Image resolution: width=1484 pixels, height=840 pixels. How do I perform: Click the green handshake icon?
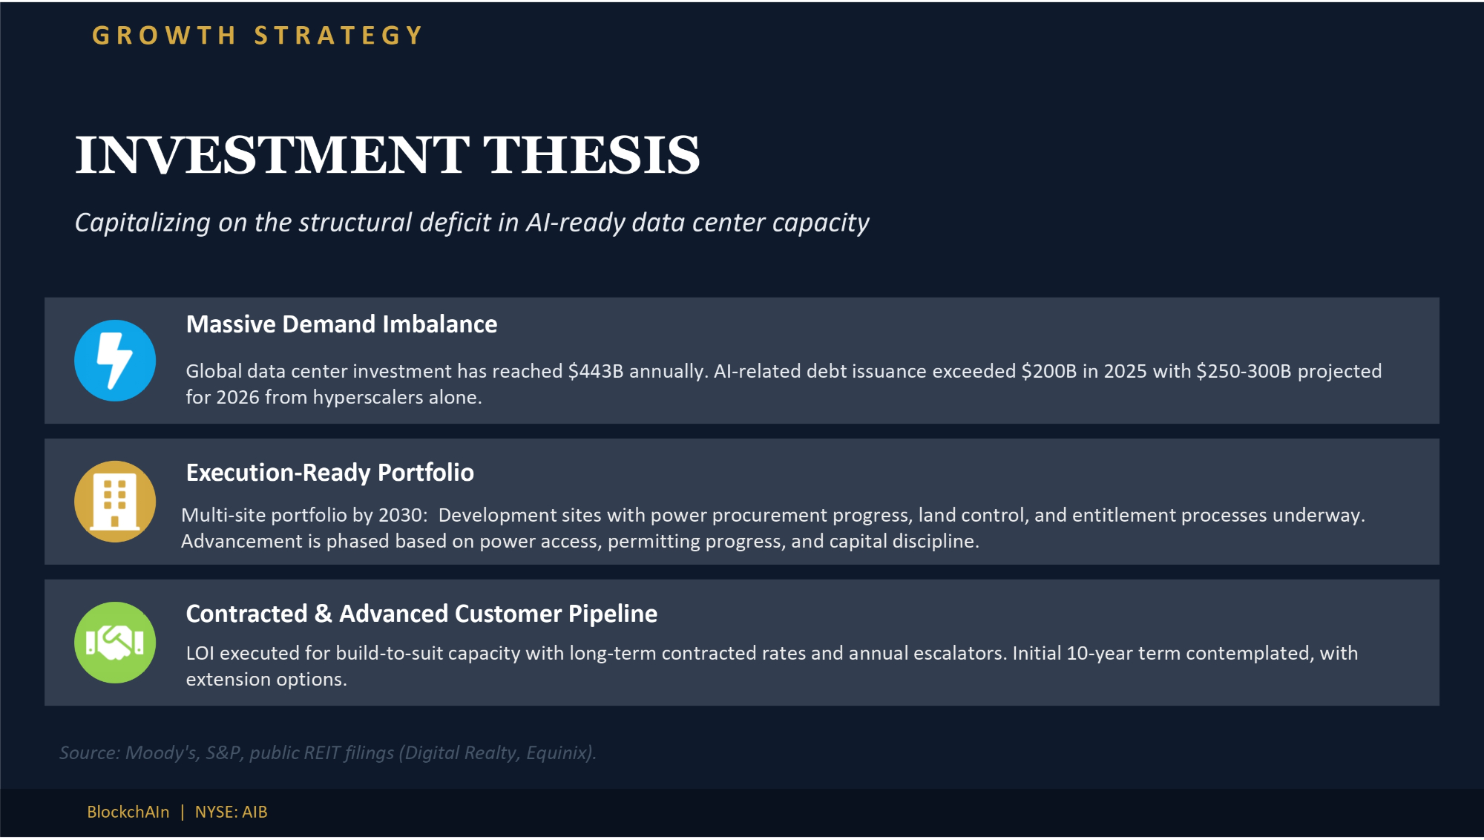point(115,643)
